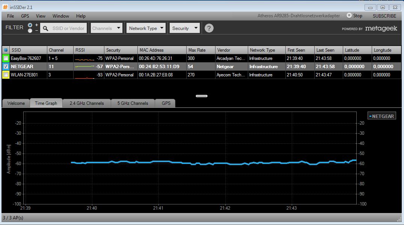Click the SUBSCRIBE link
The width and height of the screenshot is (404, 225).
(x=384, y=16)
